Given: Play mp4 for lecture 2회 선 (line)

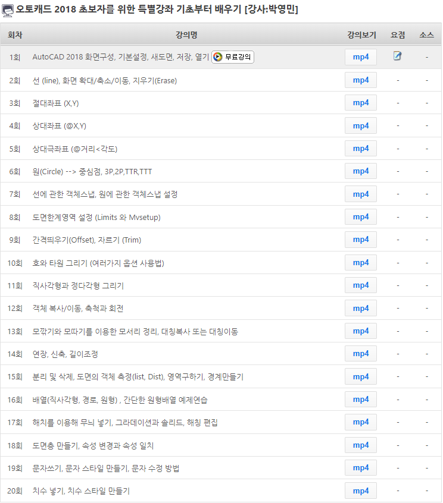Looking at the screenshot, I should 361,80.
